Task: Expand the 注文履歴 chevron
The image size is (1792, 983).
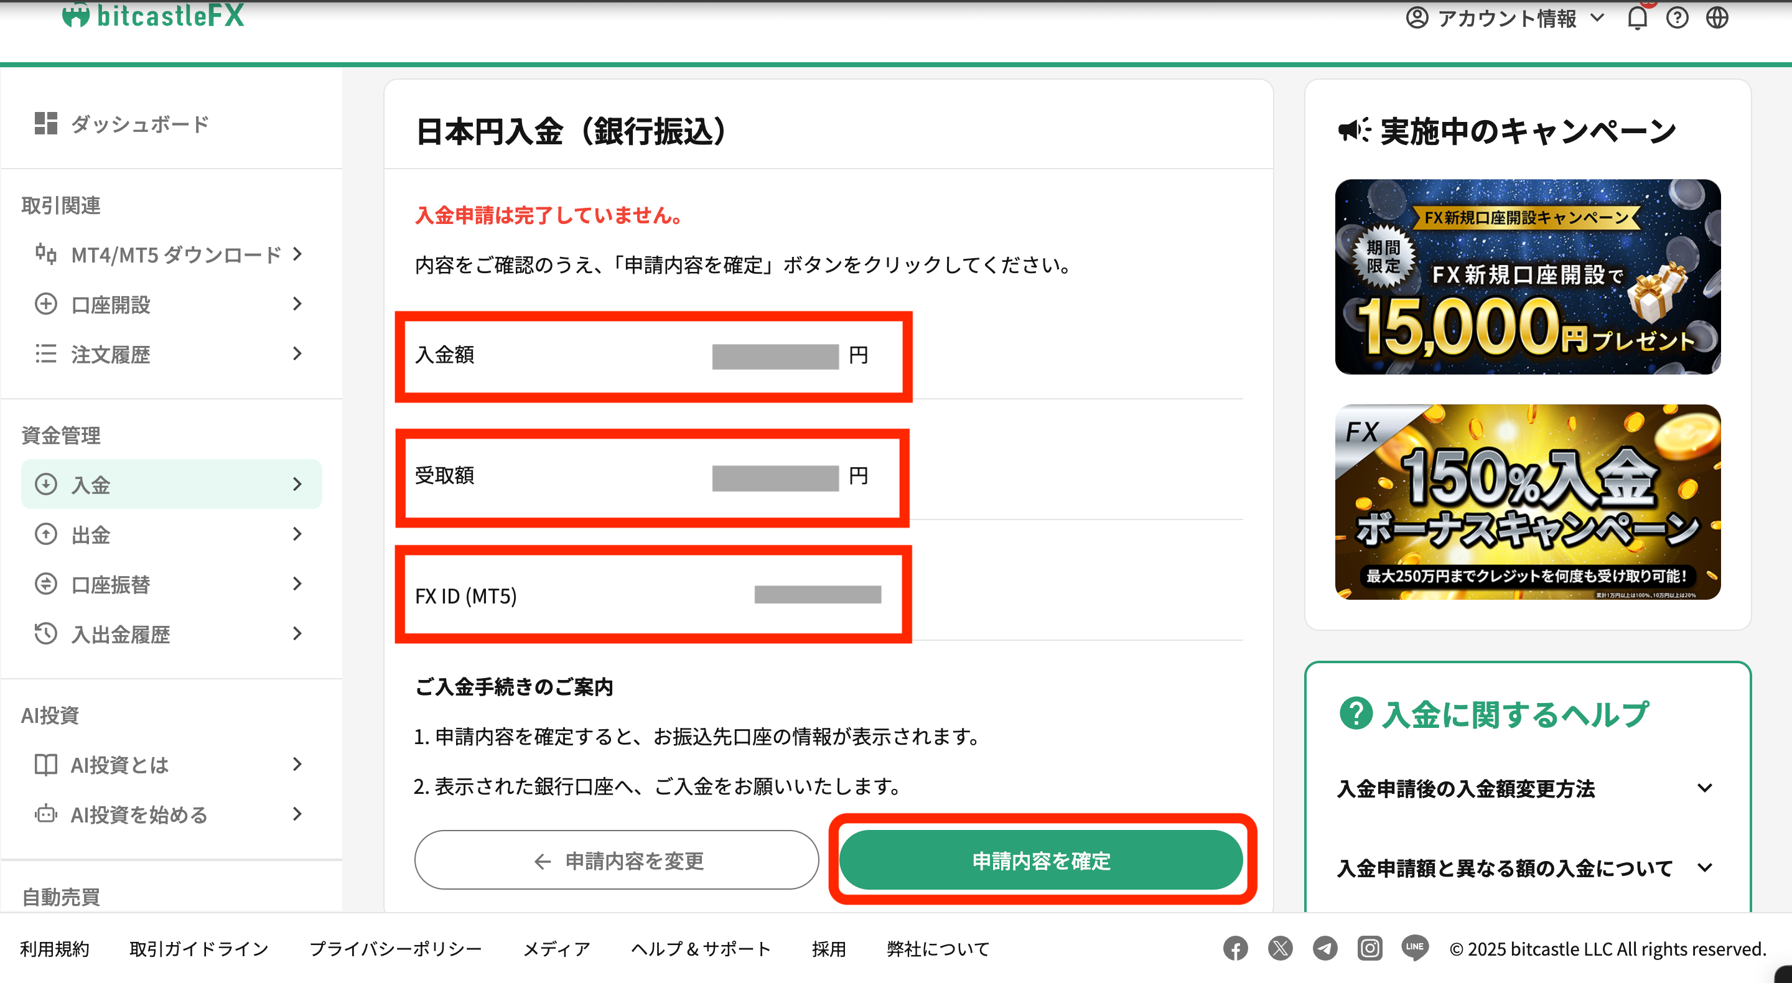Action: pyautogui.click(x=298, y=353)
